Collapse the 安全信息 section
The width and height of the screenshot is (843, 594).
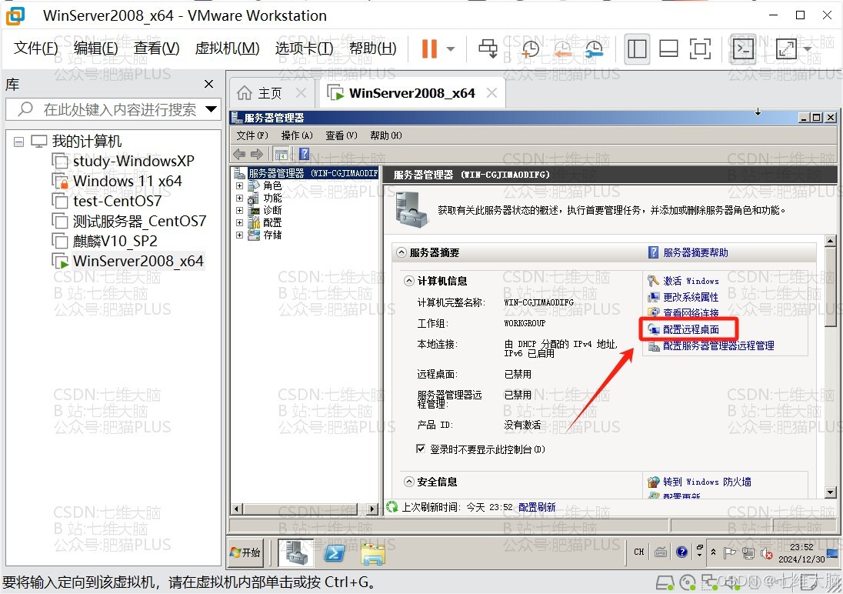click(409, 482)
